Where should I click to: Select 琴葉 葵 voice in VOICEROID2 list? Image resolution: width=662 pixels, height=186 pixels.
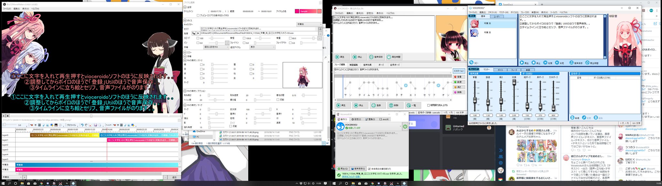coord(493,32)
